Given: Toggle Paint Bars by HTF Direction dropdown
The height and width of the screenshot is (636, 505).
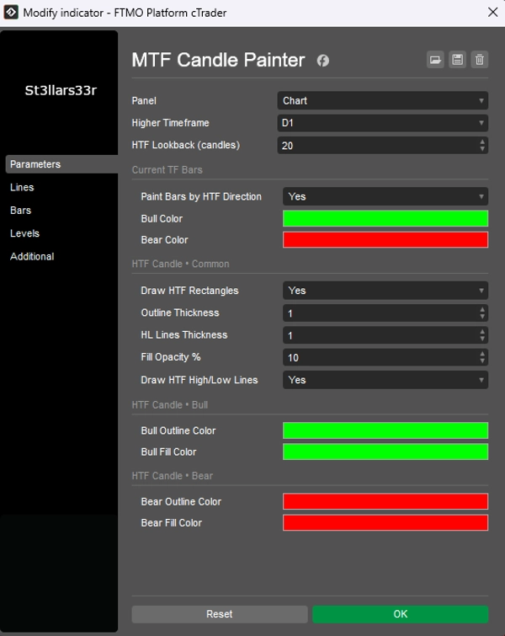Looking at the screenshot, I should (x=385, y=196).
